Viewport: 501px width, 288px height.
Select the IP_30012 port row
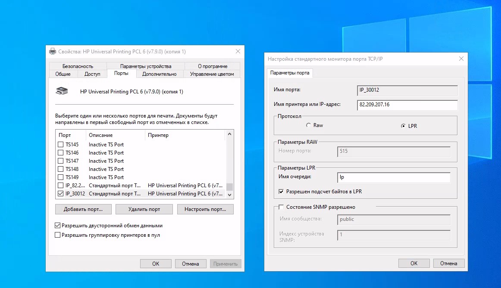141,194
